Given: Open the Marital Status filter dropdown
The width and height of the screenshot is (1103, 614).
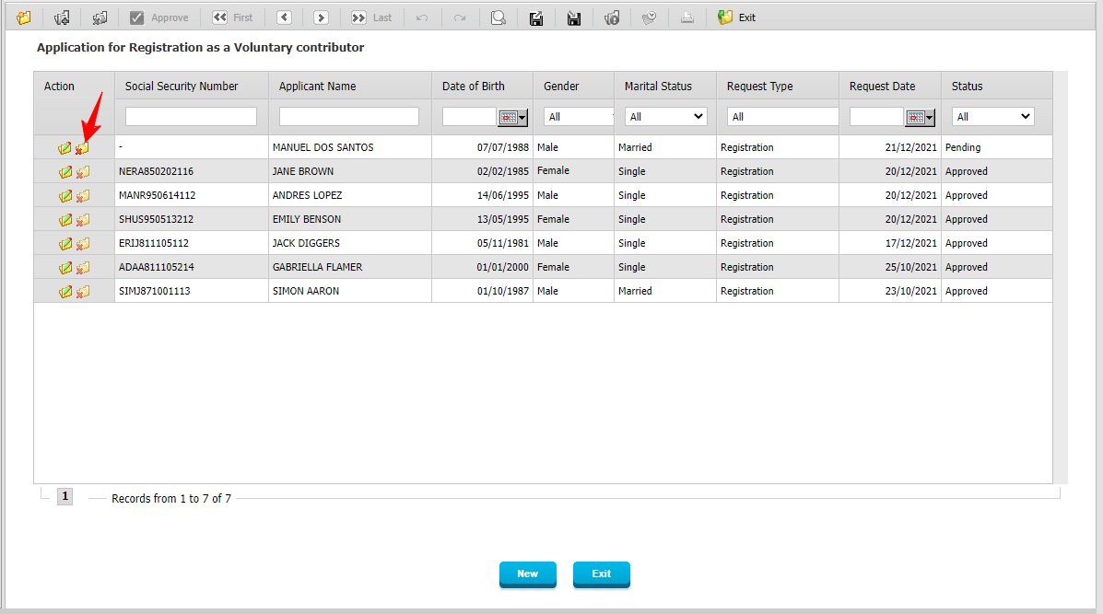Looking at the screenshot, I should pos(665,117).
